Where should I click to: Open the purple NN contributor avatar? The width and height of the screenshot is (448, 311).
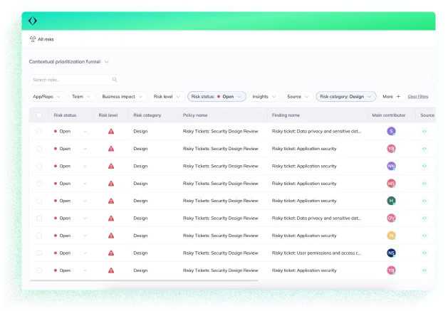391,166
